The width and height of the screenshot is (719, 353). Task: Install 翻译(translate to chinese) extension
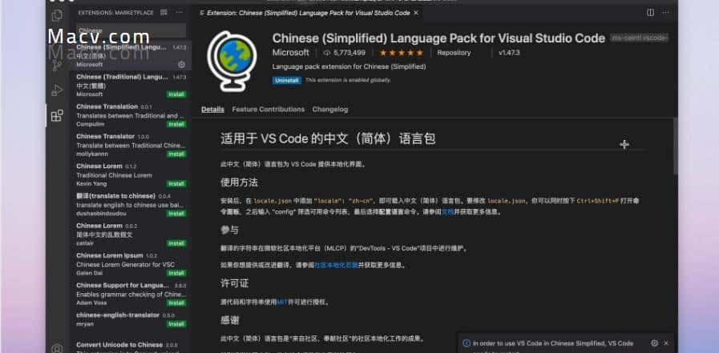coord(176,214)
